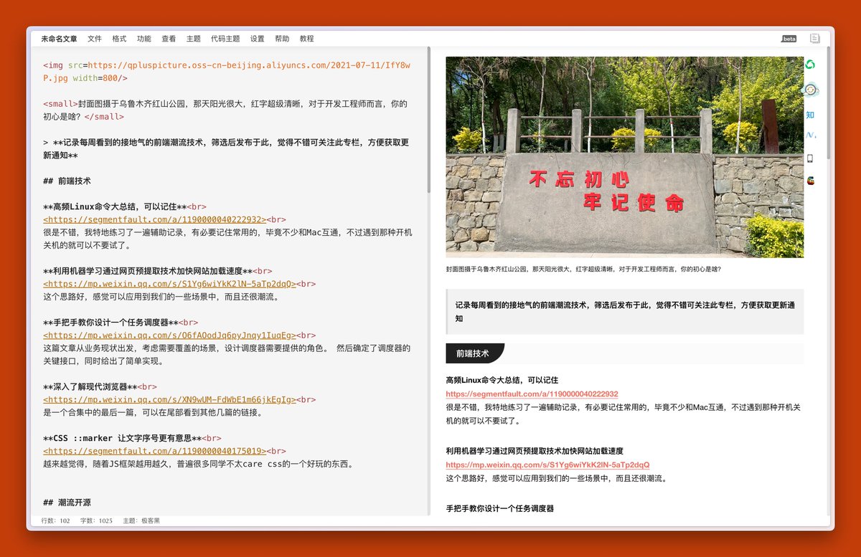
Task: Open the 格式 menu
Action: point(119,39)
